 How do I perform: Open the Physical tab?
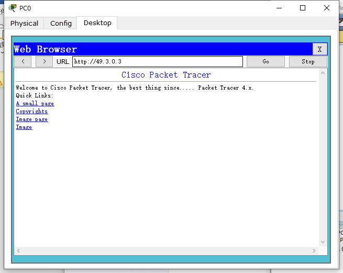coord(24,23)
